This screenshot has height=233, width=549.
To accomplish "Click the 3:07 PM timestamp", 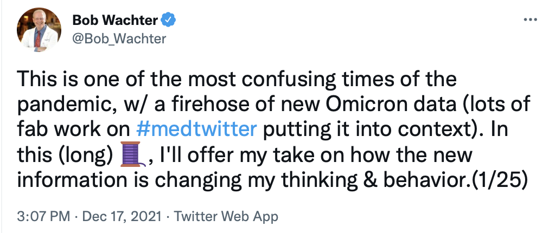I will tap(43, 217).
